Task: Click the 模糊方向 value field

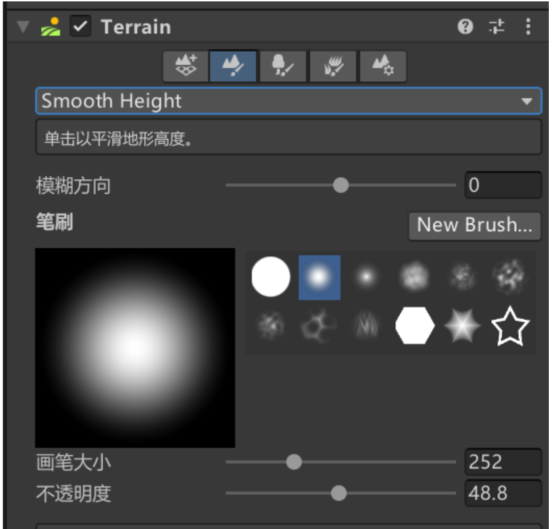Action: [x=503, y=185]
